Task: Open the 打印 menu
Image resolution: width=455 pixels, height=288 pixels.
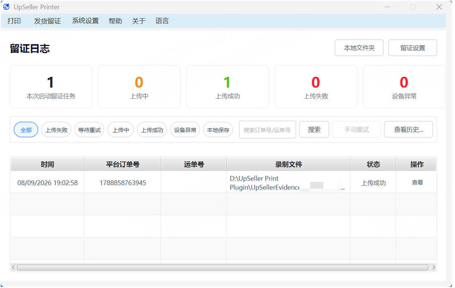Action: point(14,21)
